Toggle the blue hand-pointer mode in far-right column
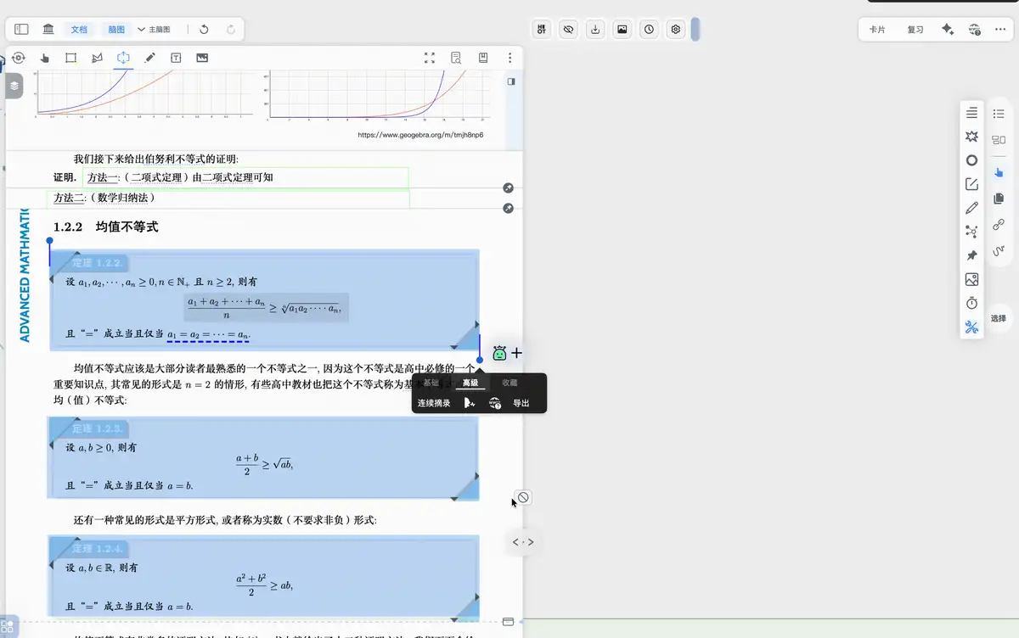1019x638 pixels. [x=999, y=172]
